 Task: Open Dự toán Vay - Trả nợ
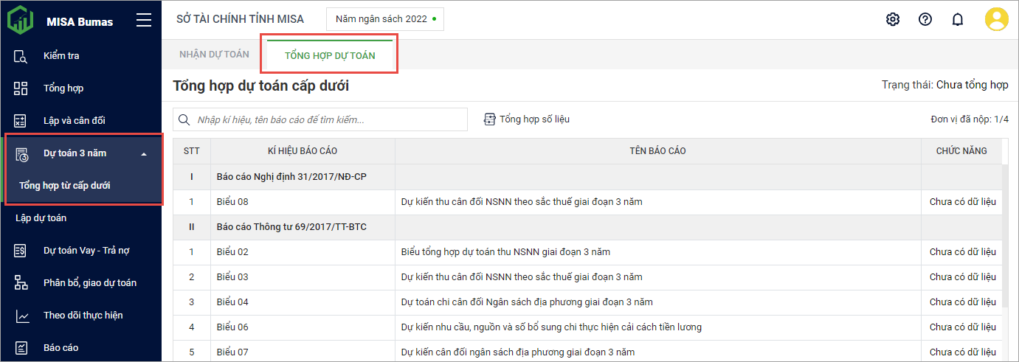pyautogui.click(x=86, y=251)
